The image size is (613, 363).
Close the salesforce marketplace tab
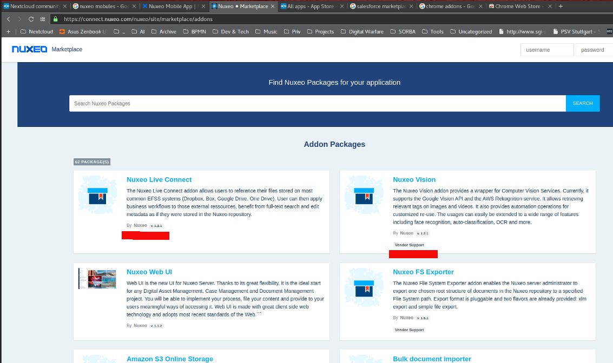[411, 6]
